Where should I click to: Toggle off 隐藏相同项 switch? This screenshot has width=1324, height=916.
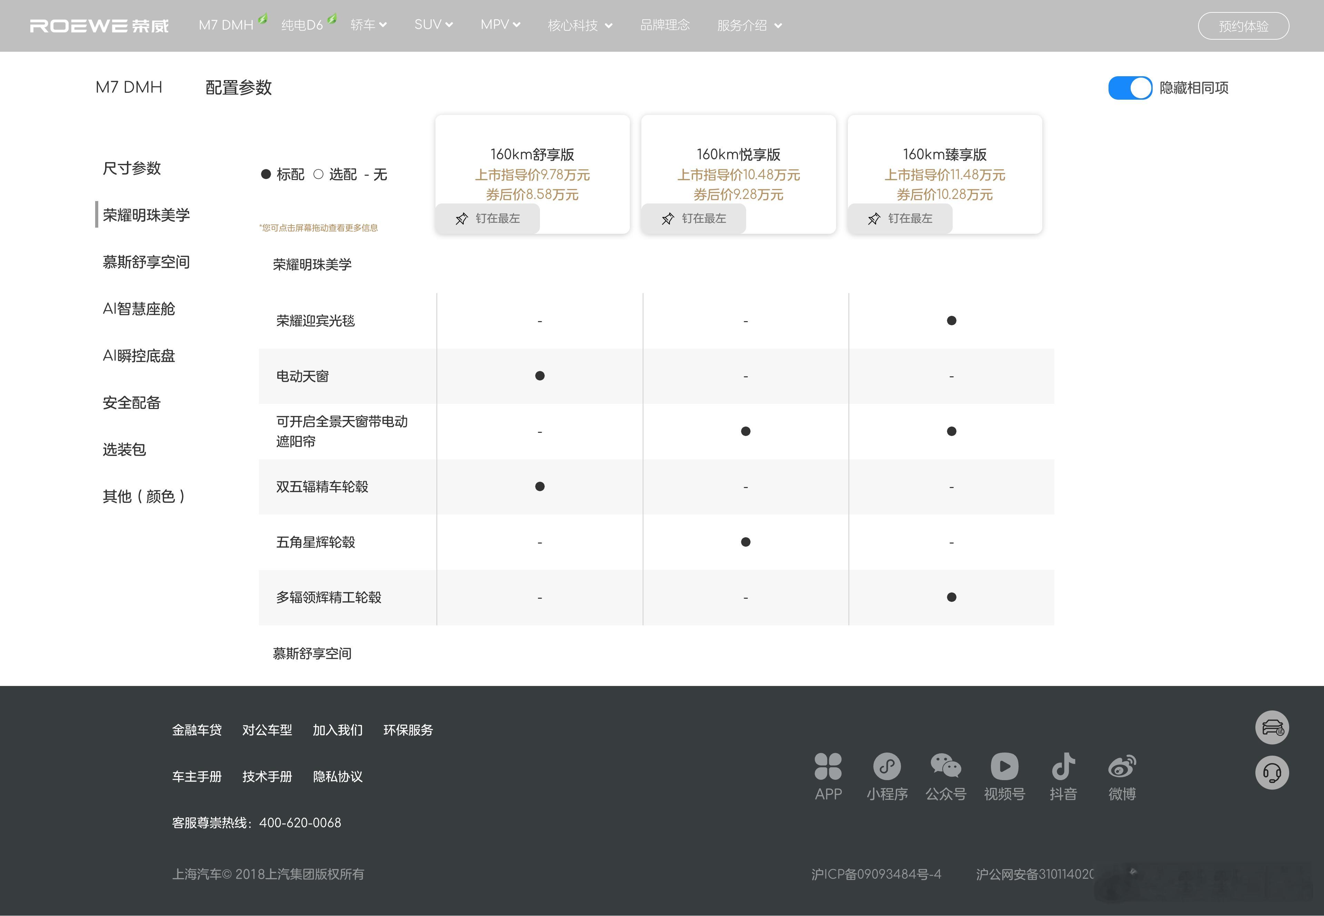(1130, 88)
